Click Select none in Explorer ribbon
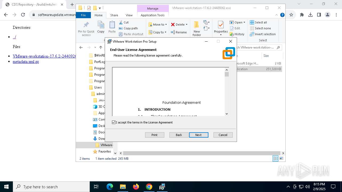Image resolution: width=342 pixels, height=192 pixels. tap(260, 28)
